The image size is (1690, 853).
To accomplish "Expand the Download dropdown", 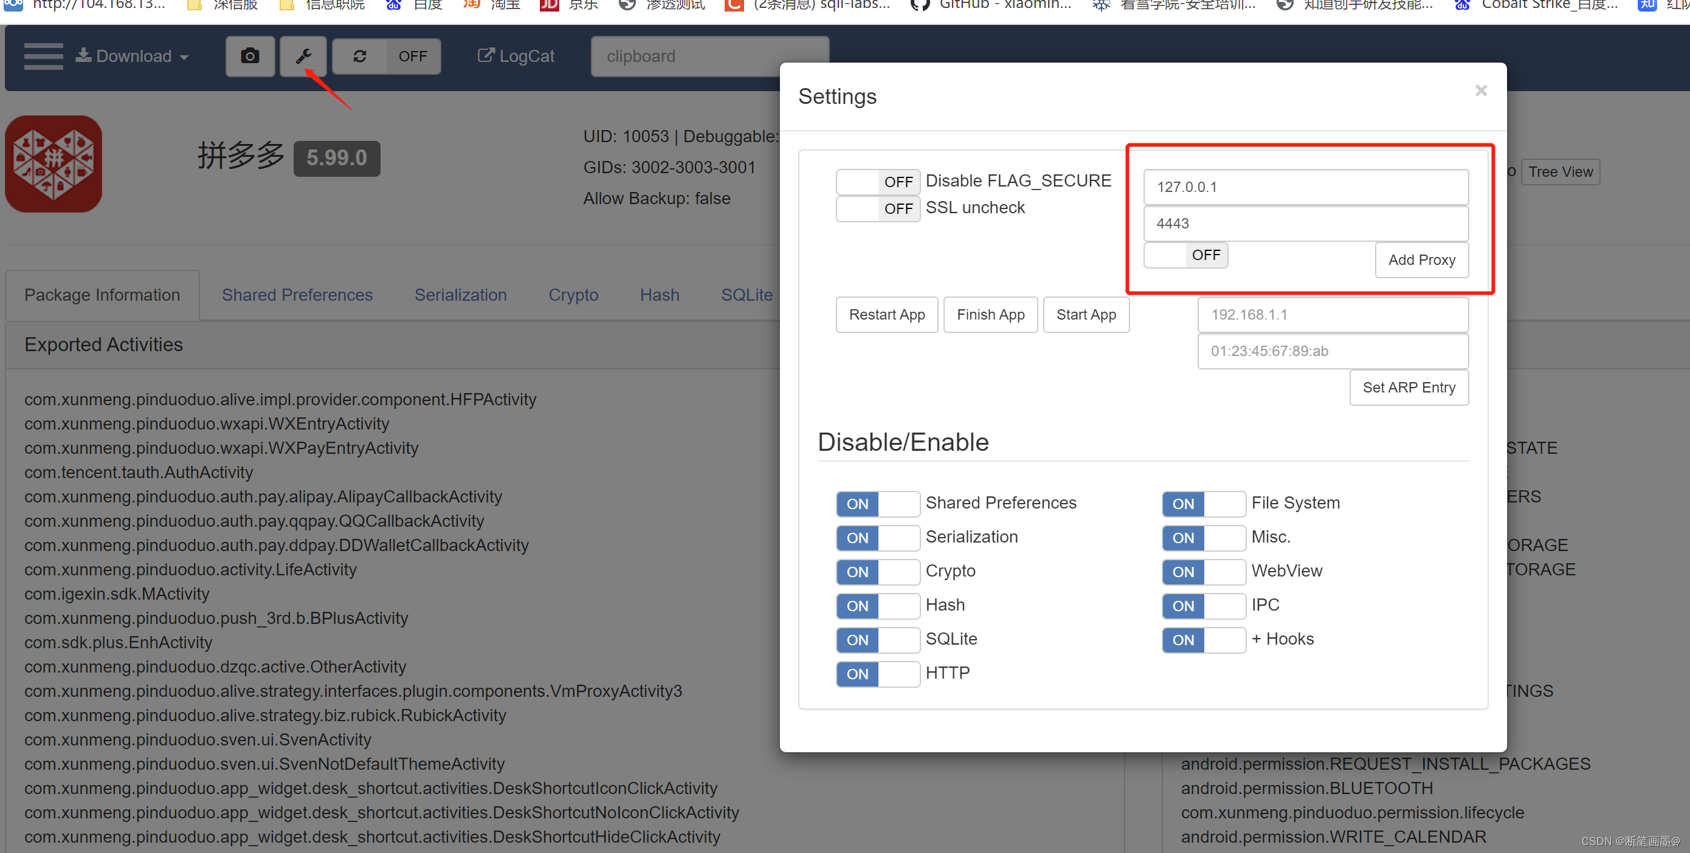I will (x=133, y=57).
